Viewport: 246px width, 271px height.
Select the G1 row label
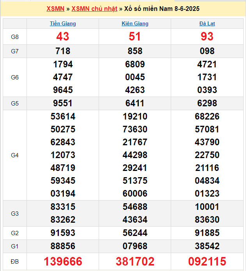click(x=15, y=246)
